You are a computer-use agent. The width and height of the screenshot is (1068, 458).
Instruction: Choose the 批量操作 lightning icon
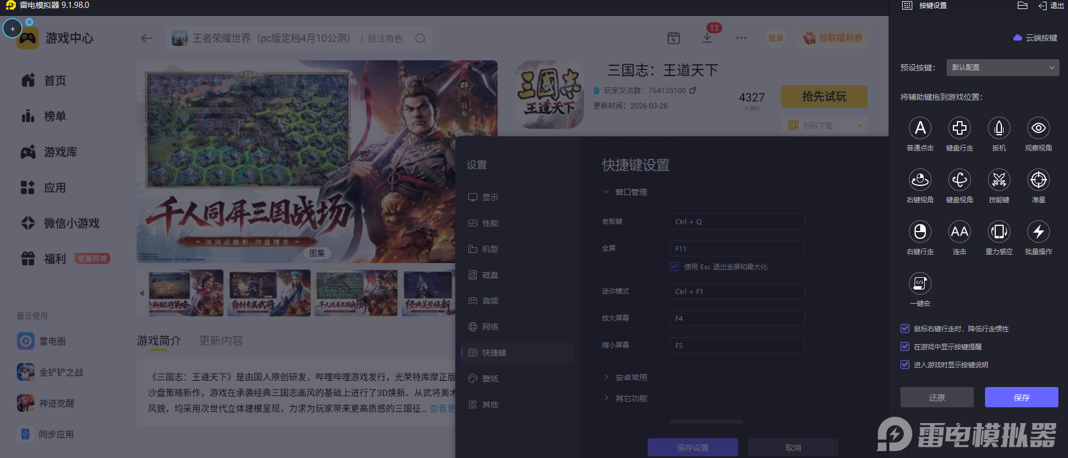(x=1039, y=232)
